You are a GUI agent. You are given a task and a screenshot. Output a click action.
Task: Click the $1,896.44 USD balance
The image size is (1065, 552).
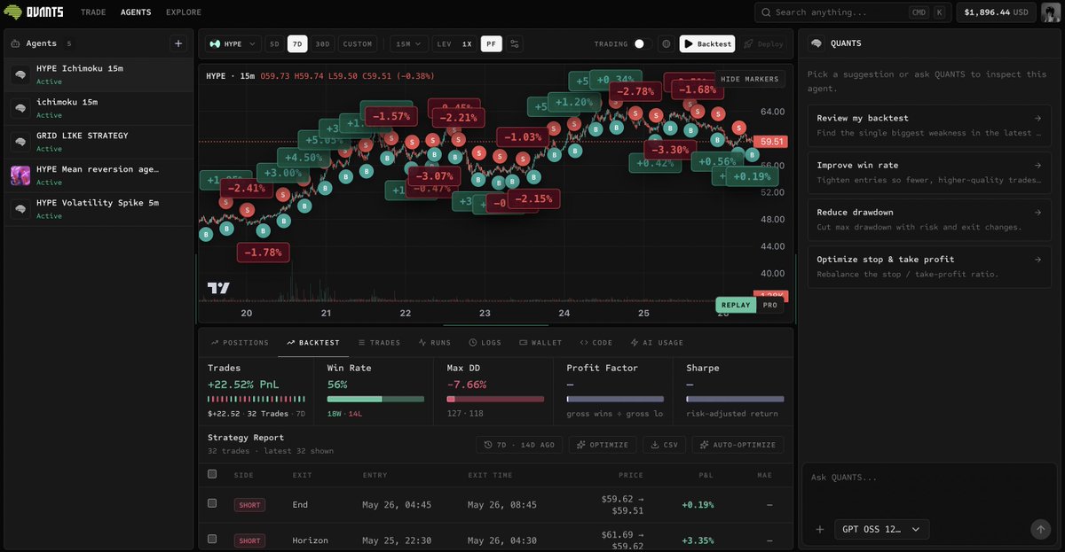coord(996,12)
